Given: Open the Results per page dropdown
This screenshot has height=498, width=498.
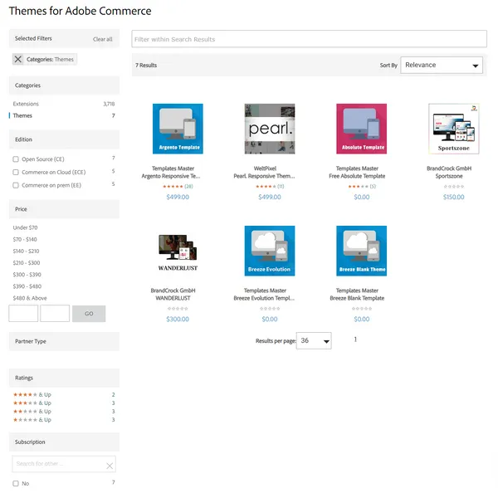Looking at the screenshot, I should click(x=314, y=341).
